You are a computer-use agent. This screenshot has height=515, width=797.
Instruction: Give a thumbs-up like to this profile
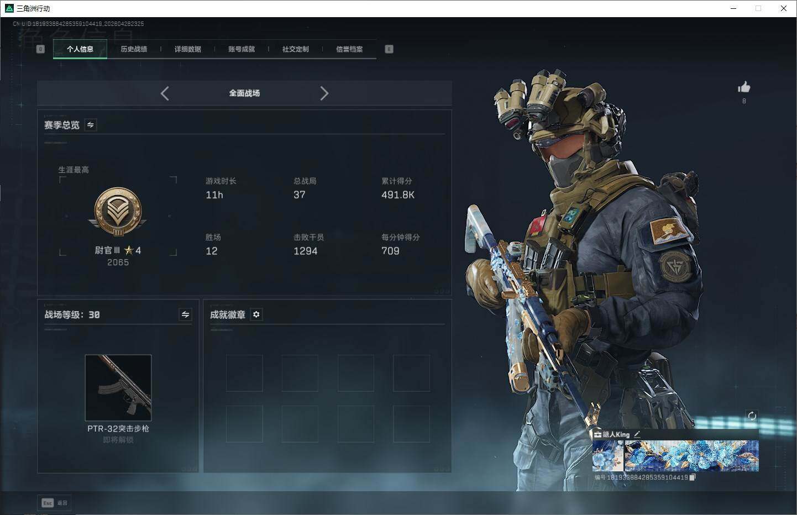(x=744, y=87)
